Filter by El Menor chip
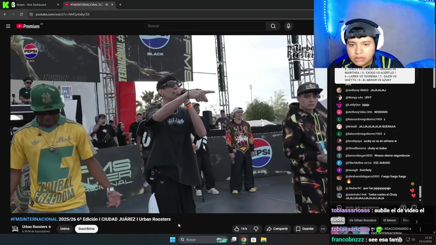Screen dimensions: 436x245 390,220
